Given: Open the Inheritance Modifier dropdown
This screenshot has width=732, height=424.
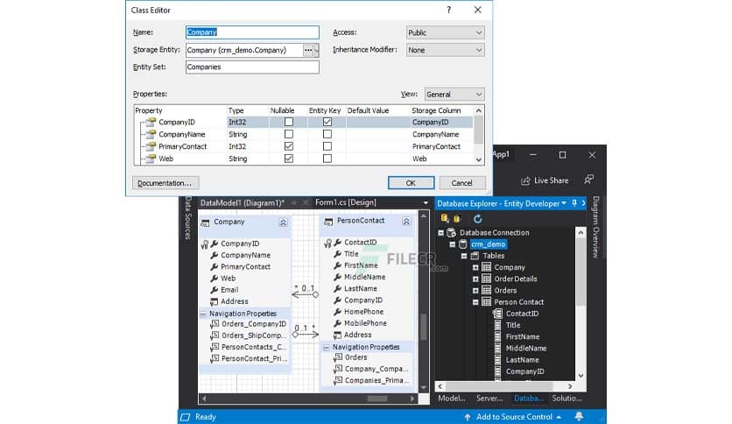Looking at the screenshot, I should [x=445, y=50].
